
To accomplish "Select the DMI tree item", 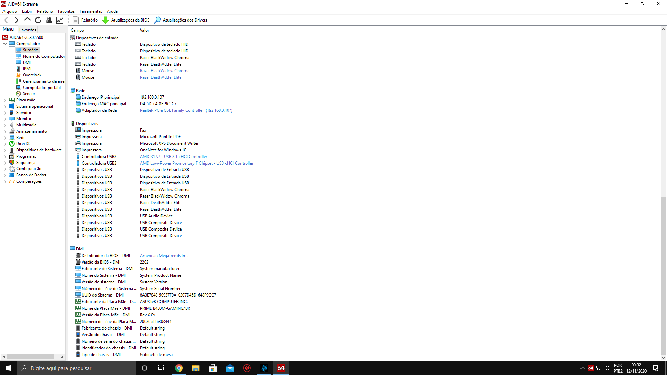I will click(23, 62).
